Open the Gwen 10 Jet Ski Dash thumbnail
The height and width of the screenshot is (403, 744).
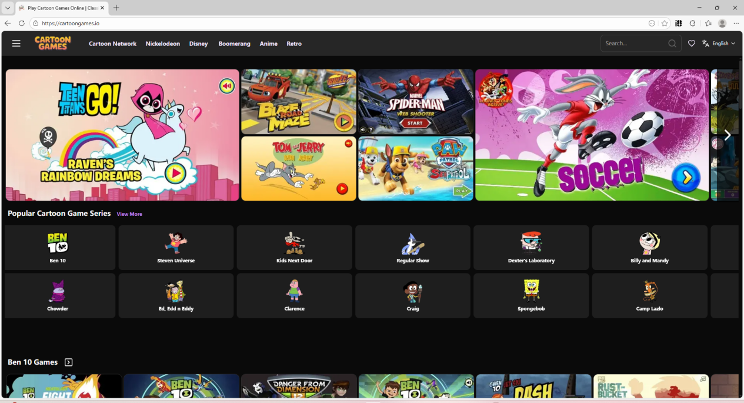[x=533, y=387]
